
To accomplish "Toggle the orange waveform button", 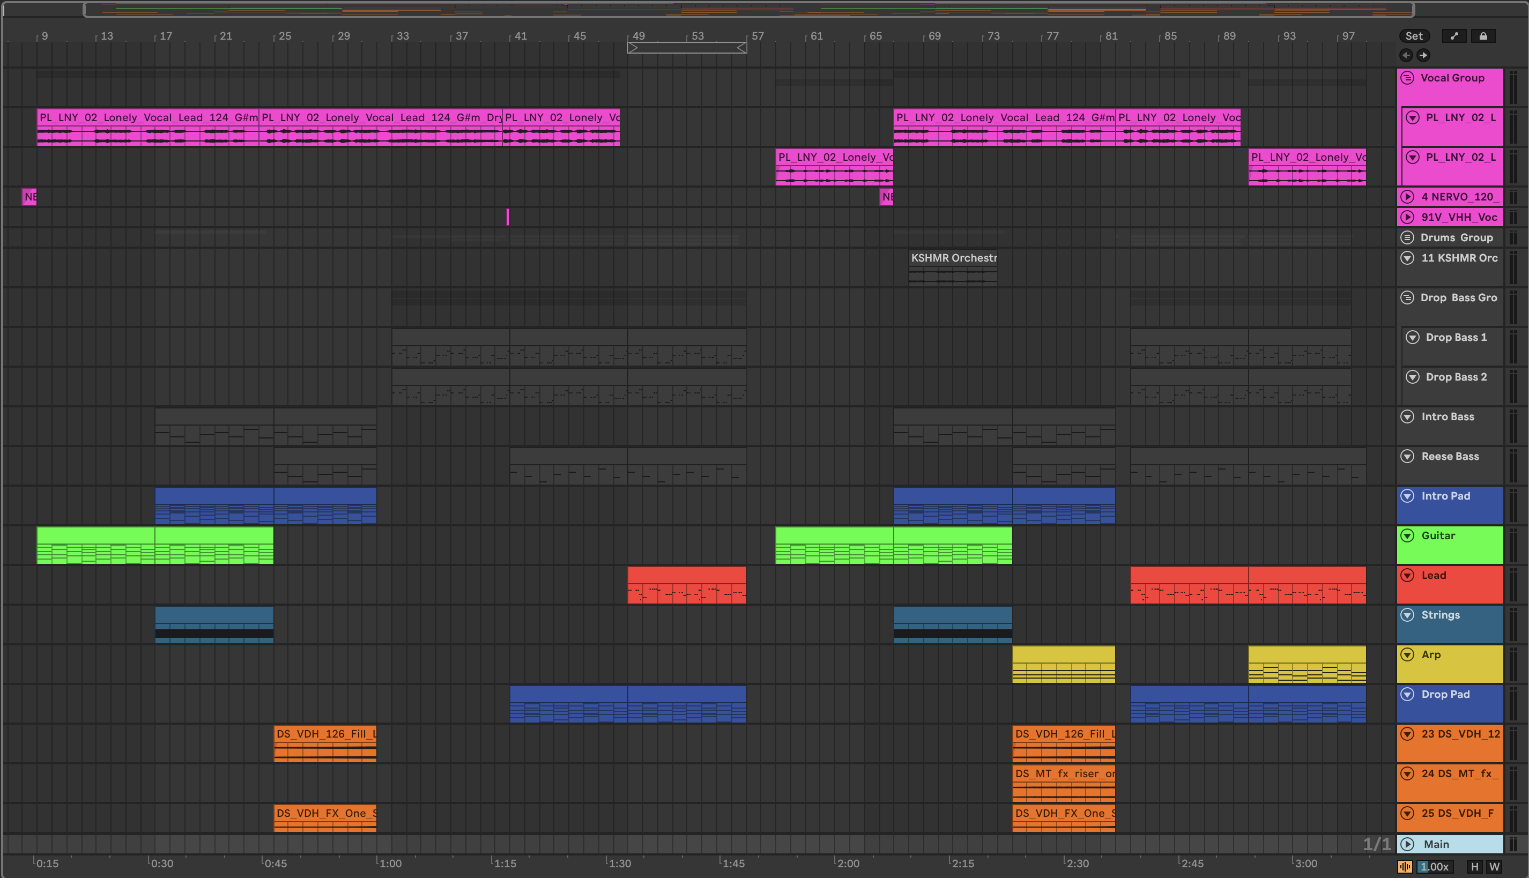I will pyautogui.click(x=1405, y=867).
